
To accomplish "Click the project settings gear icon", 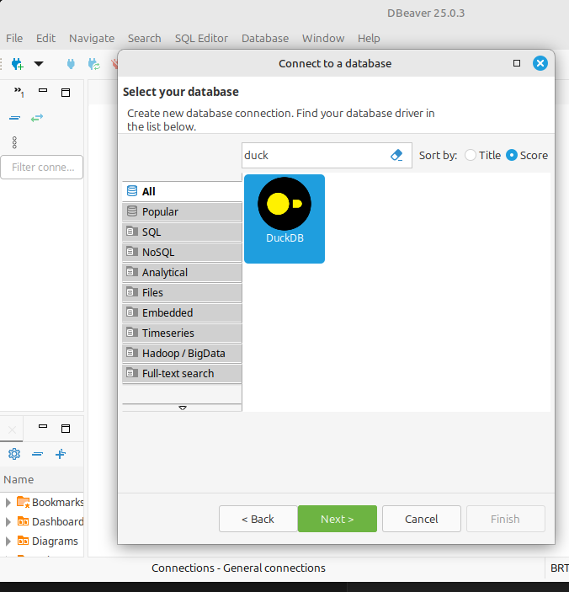I will [x=14, y=454].
